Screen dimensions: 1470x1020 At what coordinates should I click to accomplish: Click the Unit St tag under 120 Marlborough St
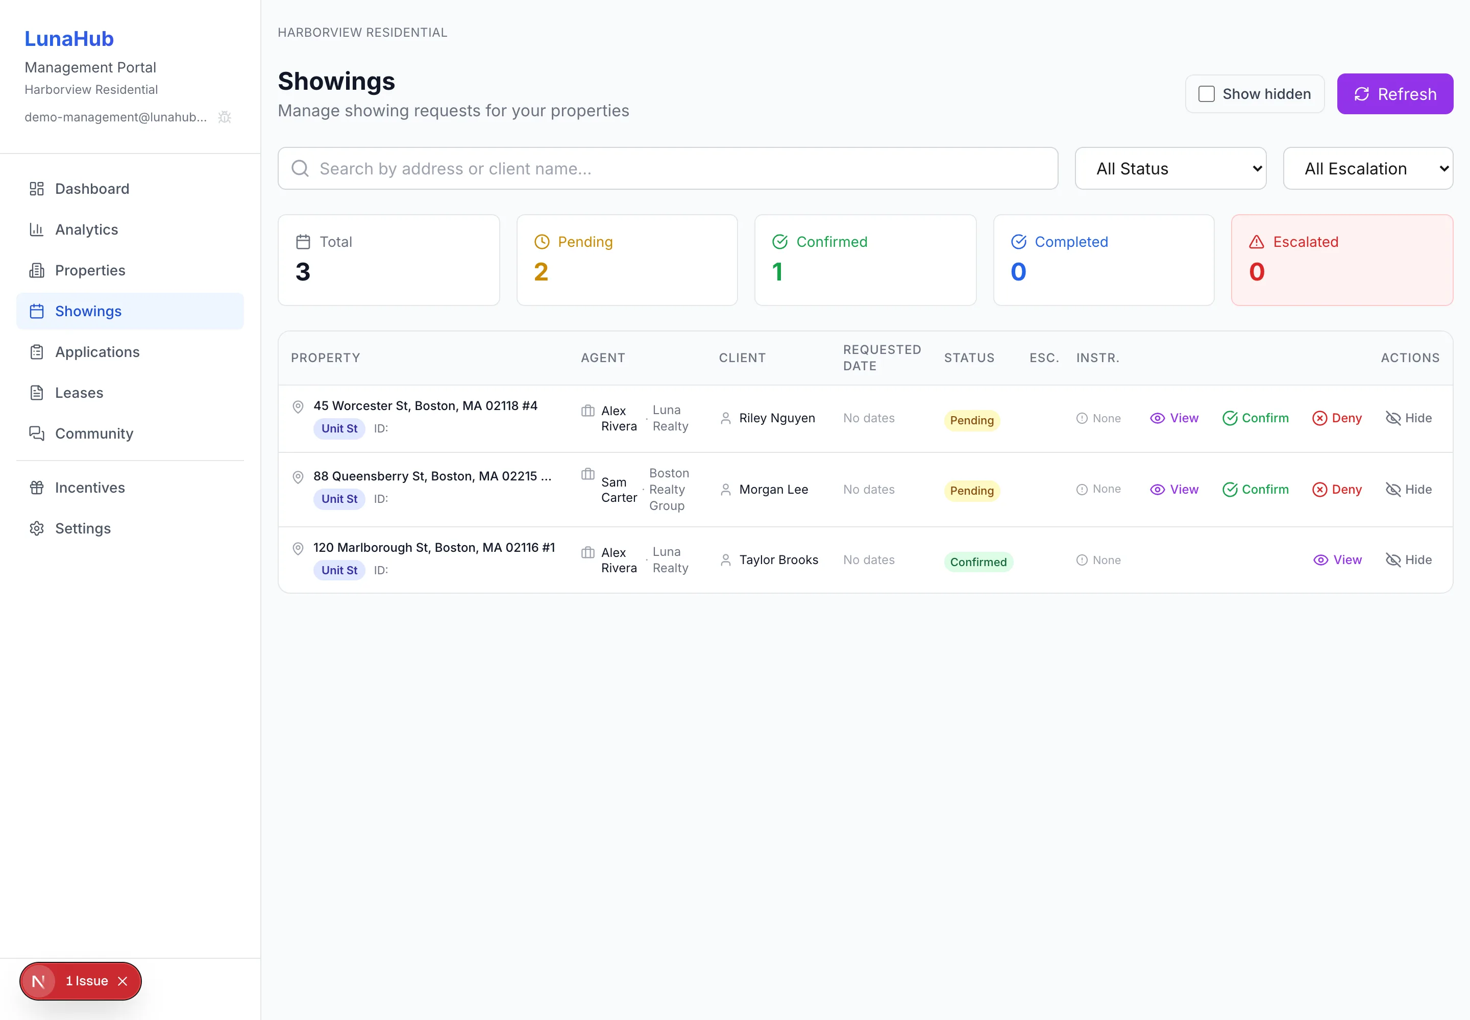click(x=339, y=570)
